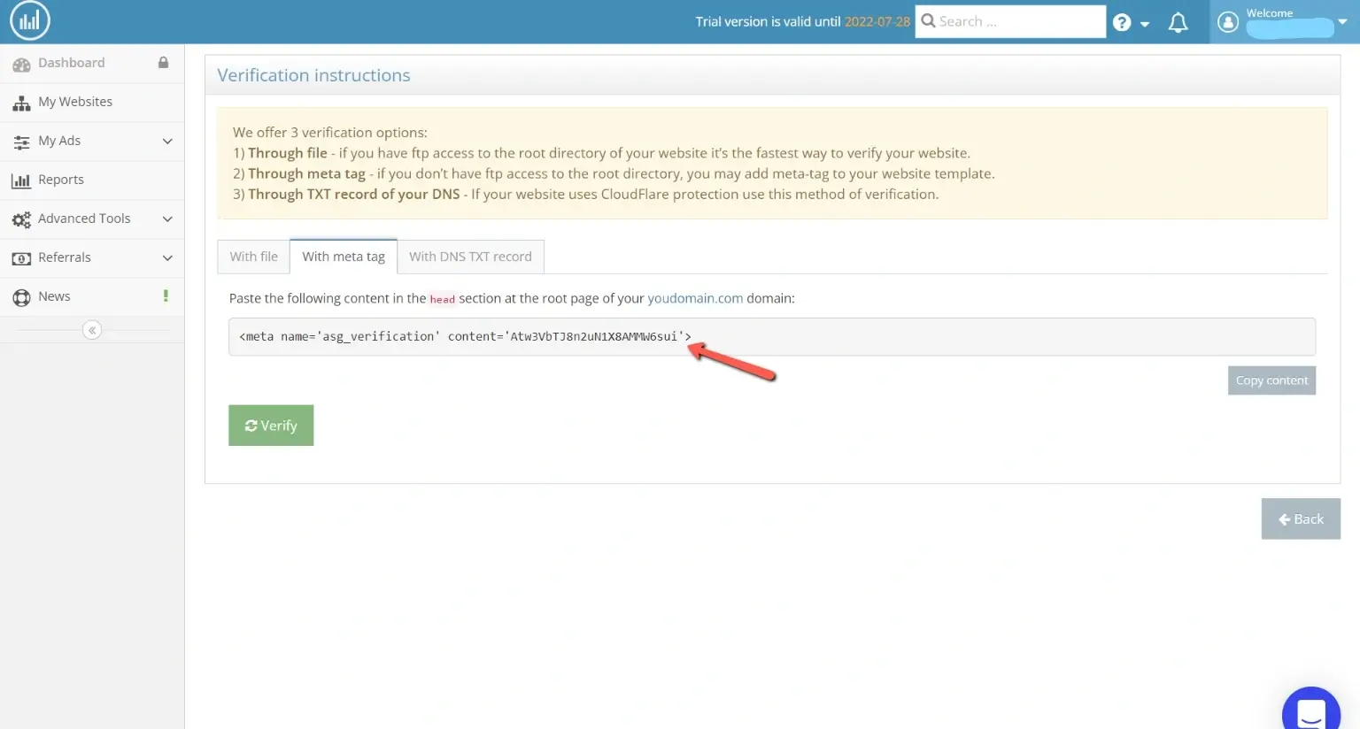The height and width of the screenshot is (729, 1360).
Task: Click the trial expiry date 2022-07-28
Action: [877, 21]
